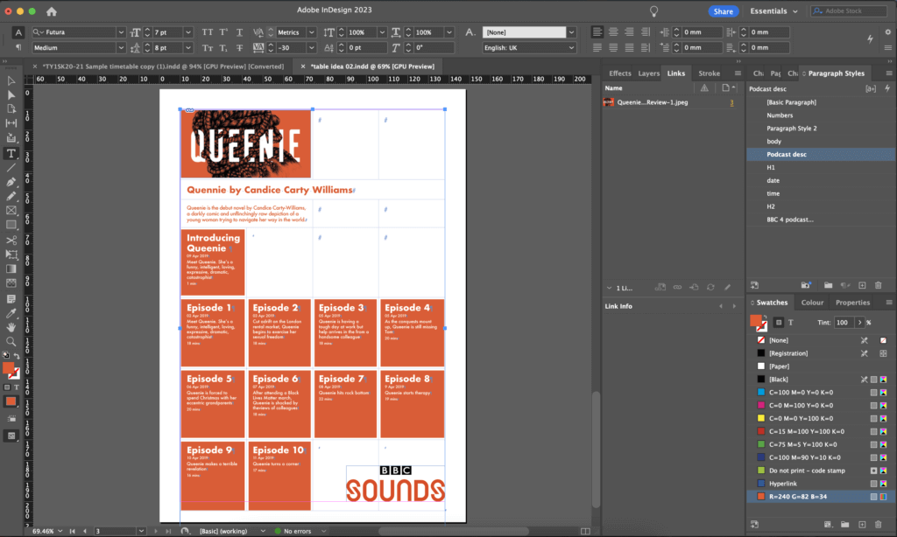Select the Podcast desc paragraph style

point(821,154)
